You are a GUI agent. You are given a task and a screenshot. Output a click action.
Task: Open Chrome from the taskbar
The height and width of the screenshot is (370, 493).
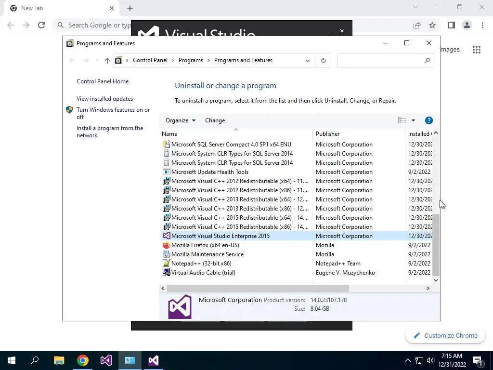83,360
